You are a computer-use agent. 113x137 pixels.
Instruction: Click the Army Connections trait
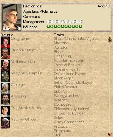coord(69,122)
